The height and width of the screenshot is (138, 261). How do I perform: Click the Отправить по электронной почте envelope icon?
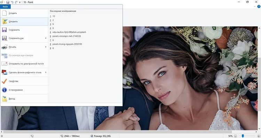pos(4,63)
